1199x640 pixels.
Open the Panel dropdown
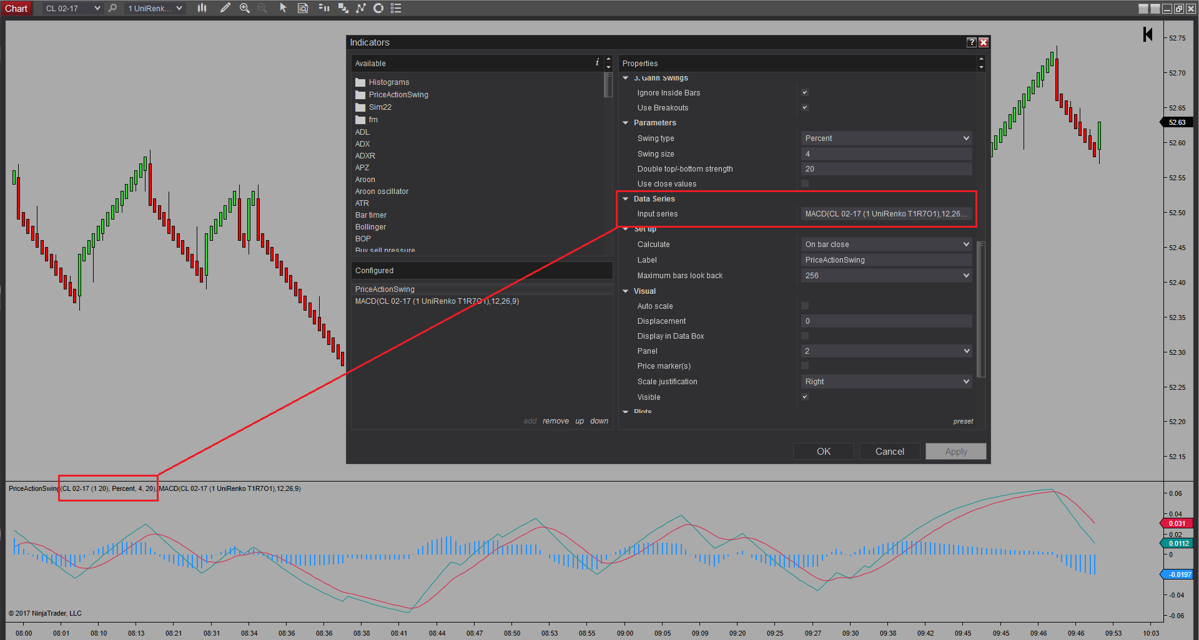[886, 351]
